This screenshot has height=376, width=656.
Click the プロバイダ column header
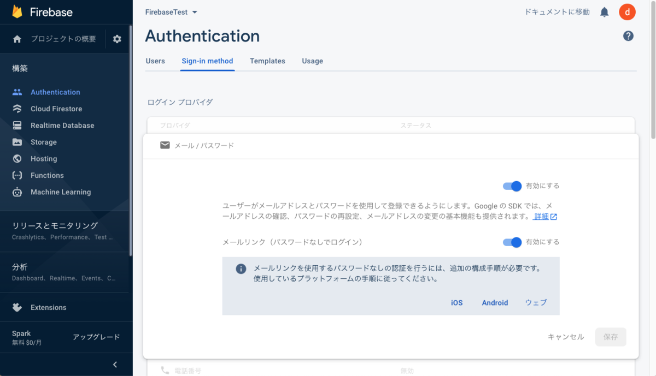point(175,126)
